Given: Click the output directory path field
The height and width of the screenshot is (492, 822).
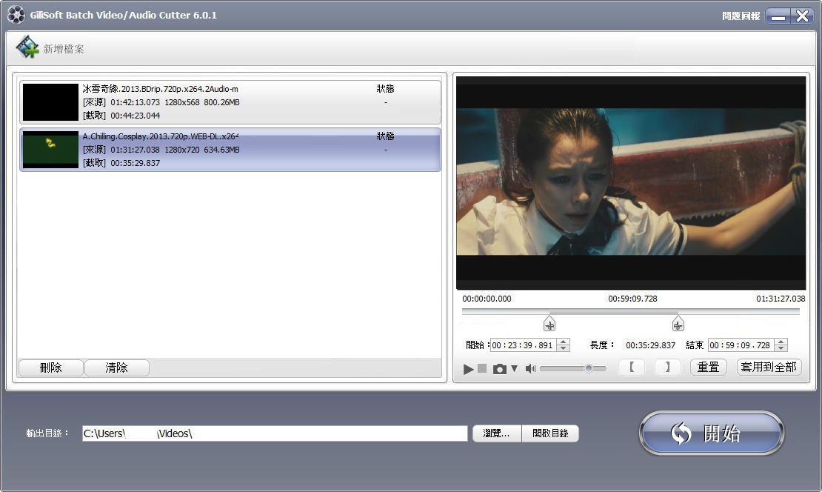Looking at the screenshot, I should pos(275,433).
